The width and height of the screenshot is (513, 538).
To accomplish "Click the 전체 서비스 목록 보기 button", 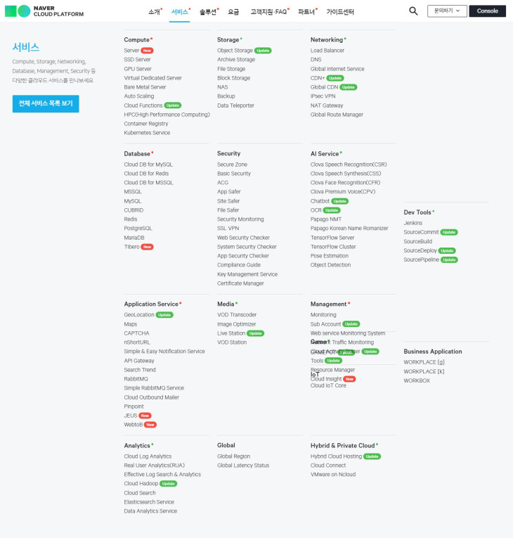I will point(46,103).
